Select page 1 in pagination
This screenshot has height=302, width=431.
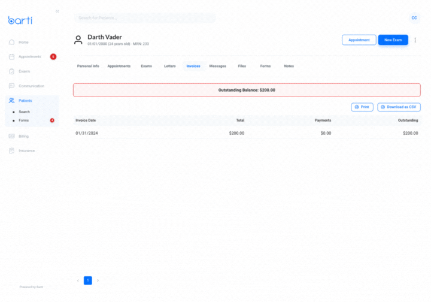[87, 280]
